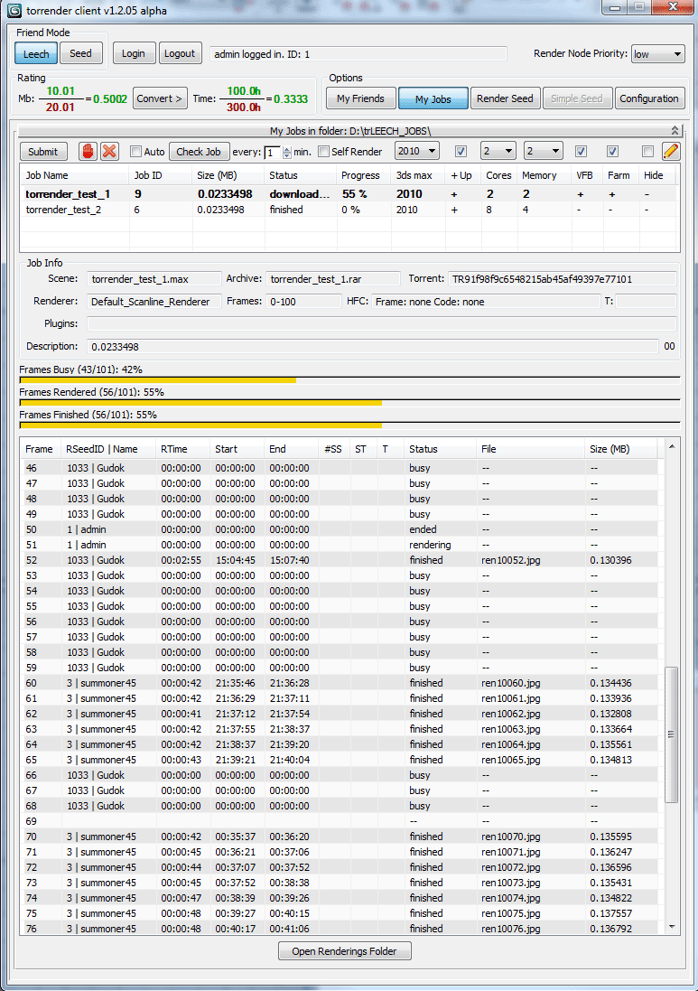Click the frame list scroll down arrow
Viewport: 698px width, 991px height.
[x=672, y=927]
